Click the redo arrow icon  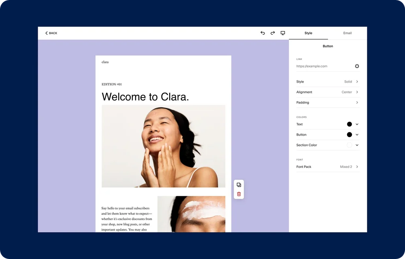[273, 33]
